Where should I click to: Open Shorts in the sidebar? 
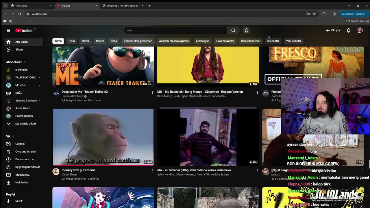(23, 49)
